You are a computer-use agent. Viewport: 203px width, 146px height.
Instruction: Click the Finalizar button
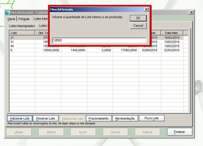[x=179, y=132]
